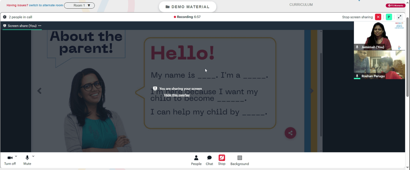Hide this overlay link
The height and width of the screenshot is (170, 410).
pos(177,95)
